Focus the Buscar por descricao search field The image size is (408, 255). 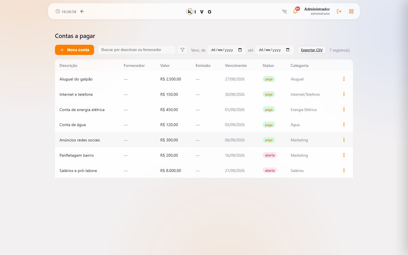tap(137, 50)
